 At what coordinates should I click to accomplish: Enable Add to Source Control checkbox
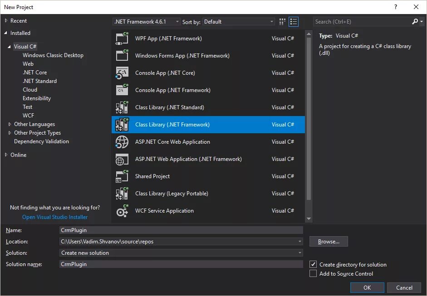click(313, 273)
